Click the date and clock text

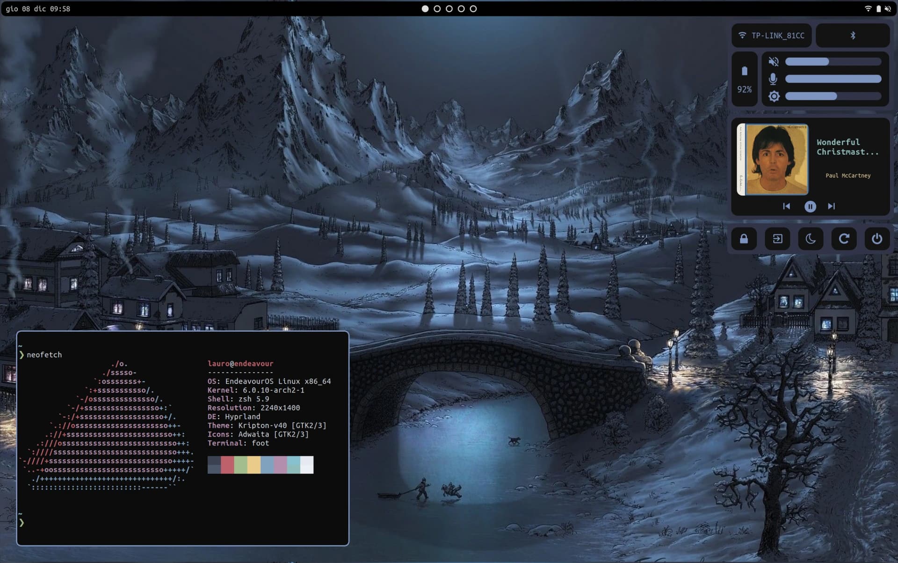pos(38,9)
